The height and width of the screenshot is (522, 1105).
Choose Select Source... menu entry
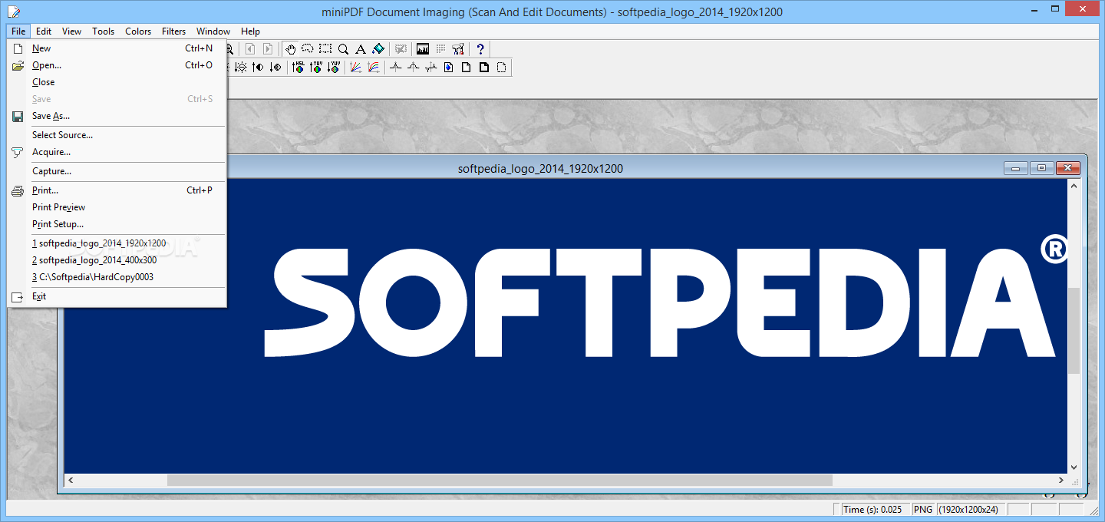pyautogui.click(x=117, y=135)
